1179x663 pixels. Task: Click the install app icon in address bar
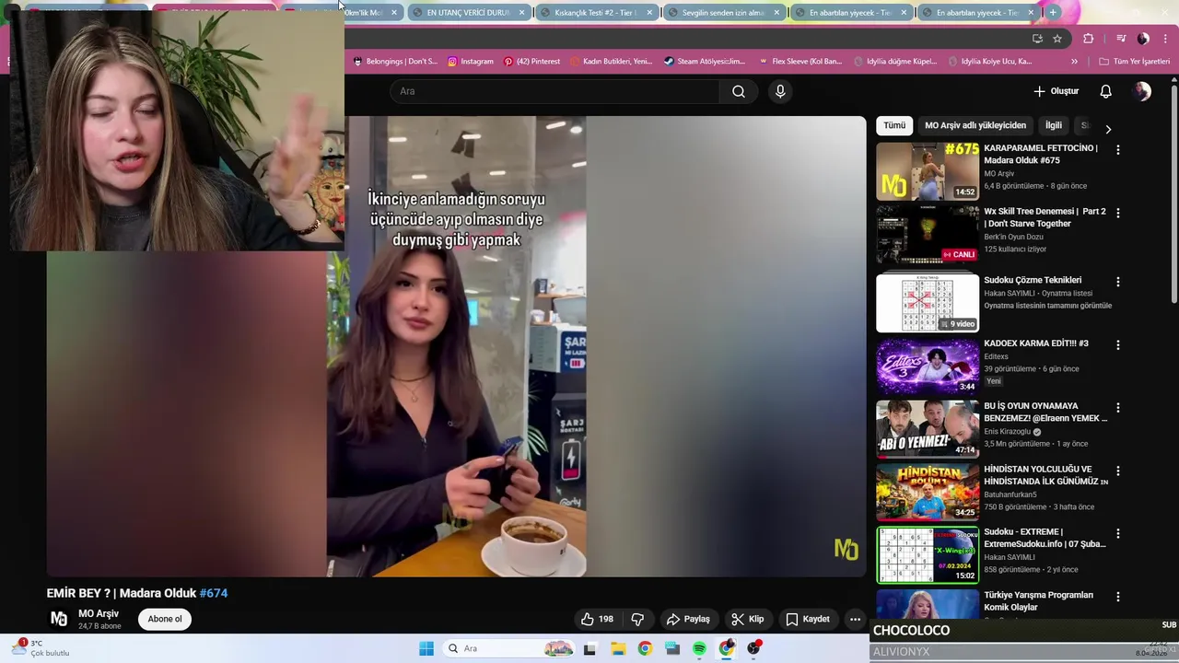1037,39
